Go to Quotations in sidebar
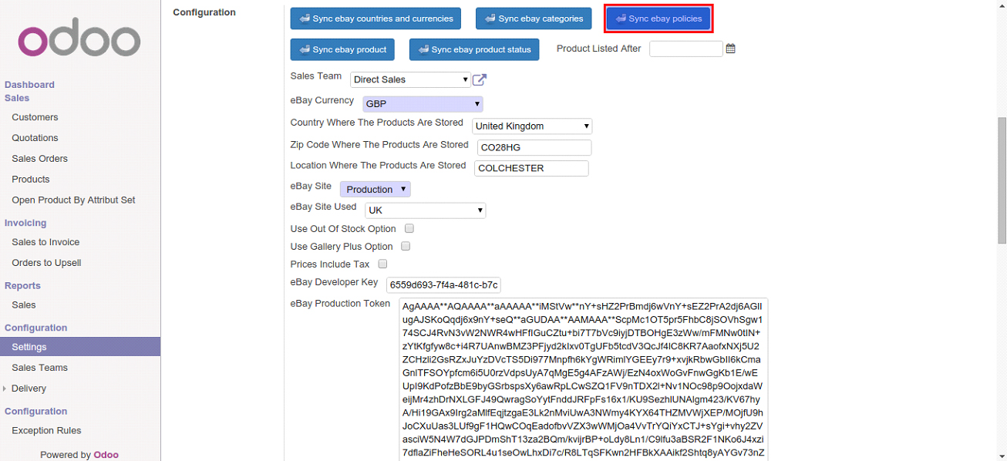The image size is (1007, 461). click(x=35, y=138)
